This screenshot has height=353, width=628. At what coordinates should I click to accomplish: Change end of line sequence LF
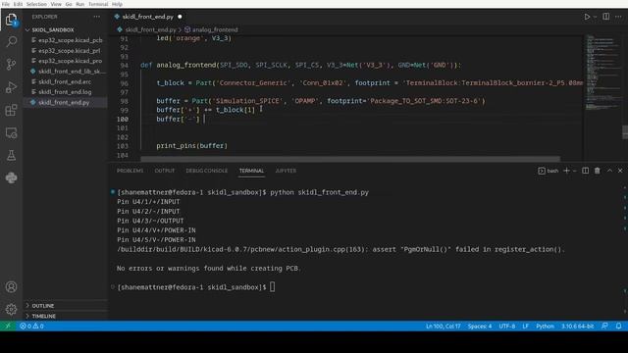click(525, 326)
